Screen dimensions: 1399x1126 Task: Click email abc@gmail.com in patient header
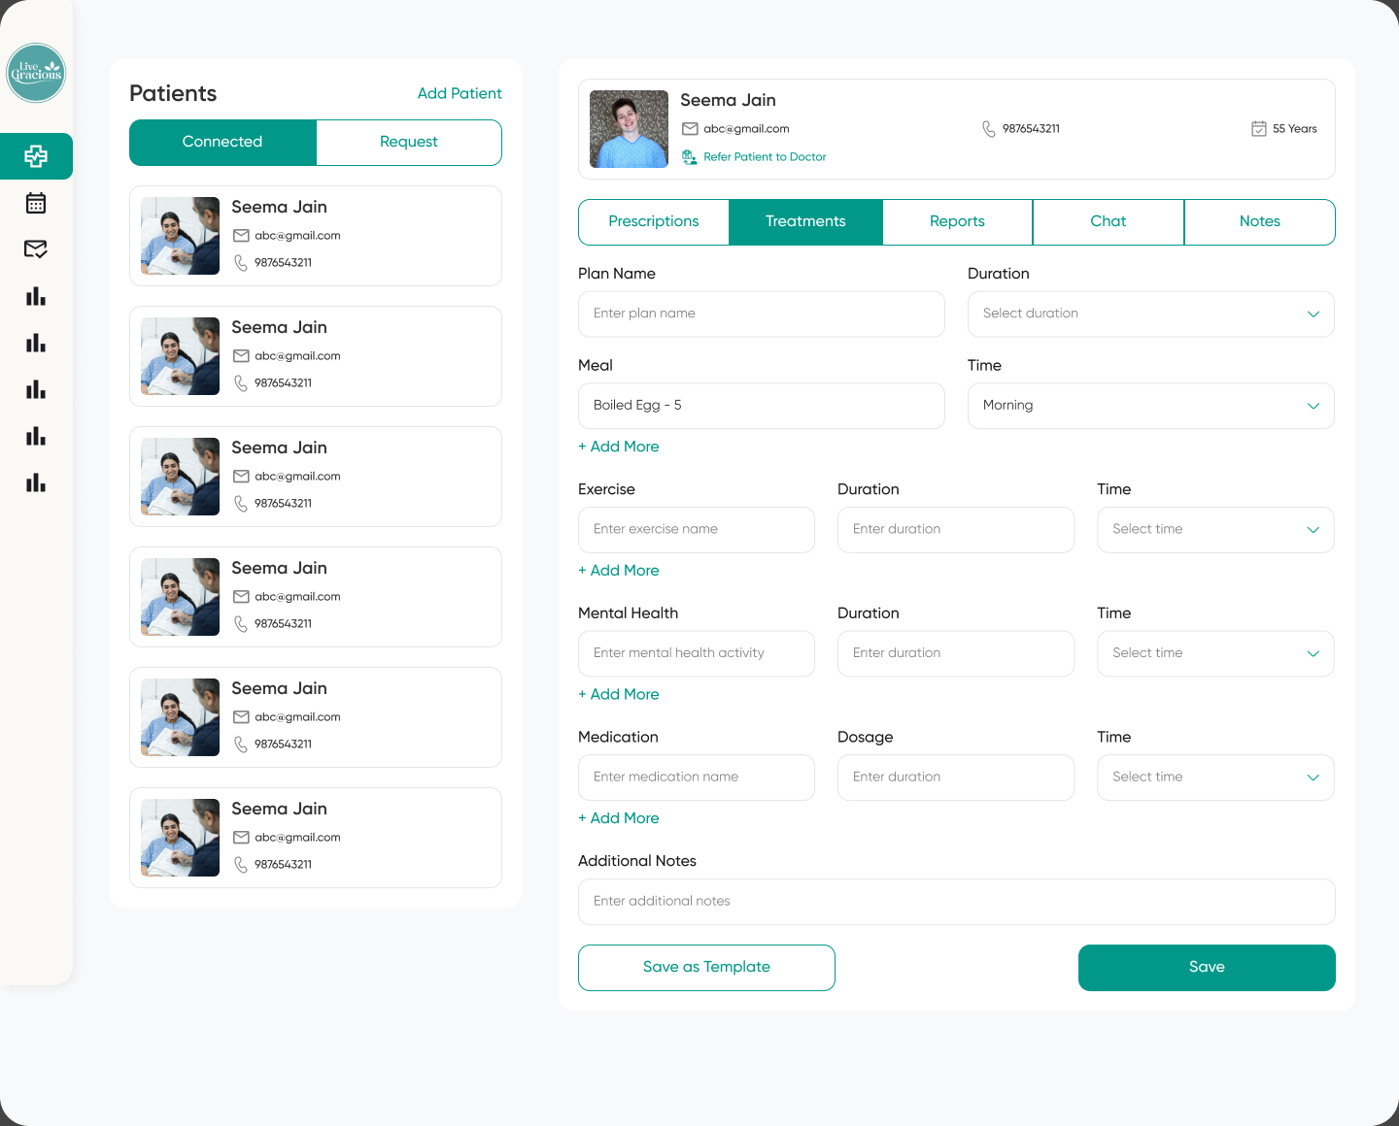[746, 129]
